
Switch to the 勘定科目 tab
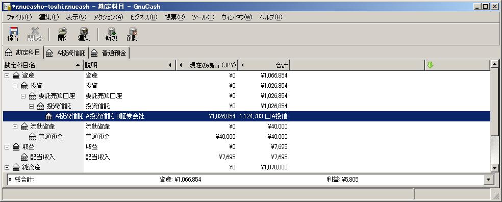(22, 53)
